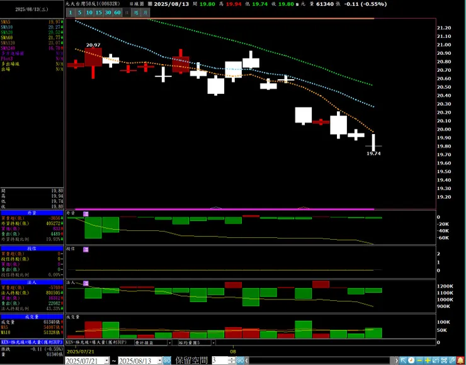Image resolution: width=466 pixels, height=365 pixels.
Task: Click the tallest green volume bar
Action: (304, 329)
